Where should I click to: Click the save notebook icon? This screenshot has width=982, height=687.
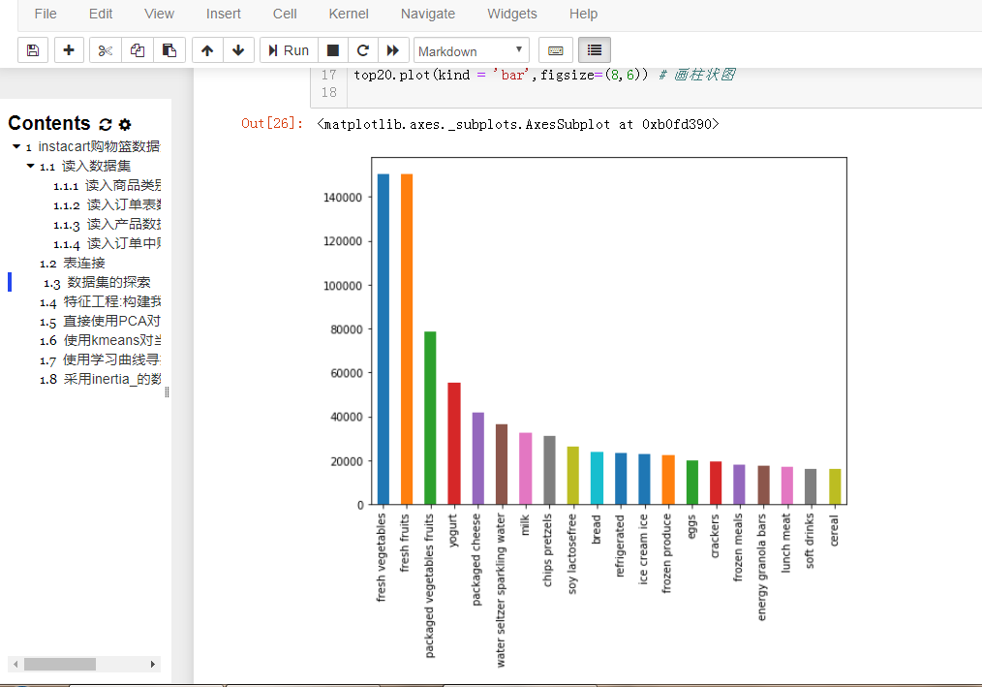32,50
